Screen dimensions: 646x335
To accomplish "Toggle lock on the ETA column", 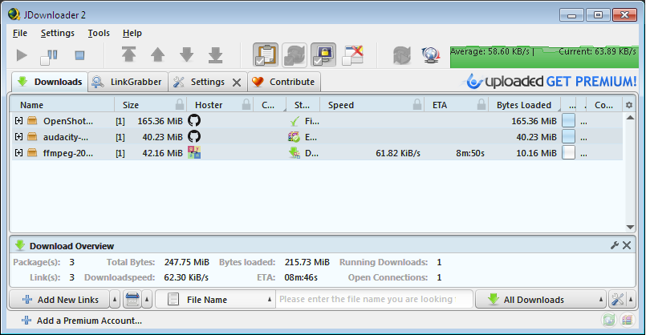I will tap(481, 104).
